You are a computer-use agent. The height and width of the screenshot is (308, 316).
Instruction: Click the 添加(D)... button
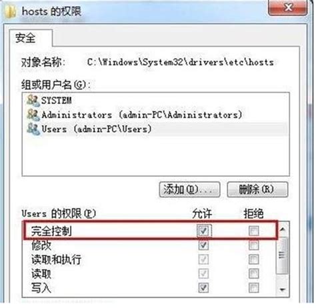189,189
